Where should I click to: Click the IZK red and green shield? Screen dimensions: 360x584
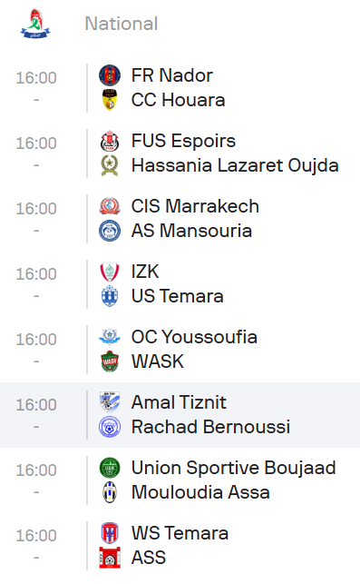(x=110, y=272)
